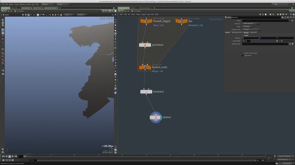Select the Iter metadata block begin node
Viewport: 295px width, 165px height.
pos(182,21)
